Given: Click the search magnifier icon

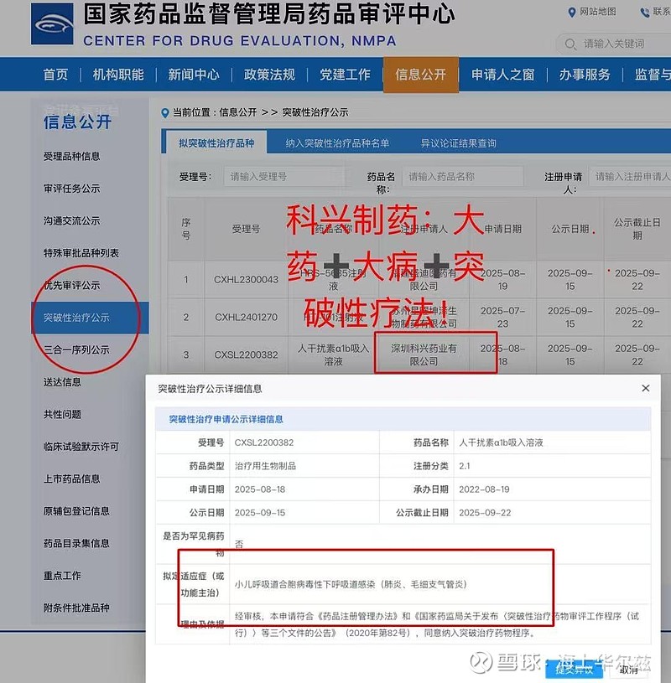Looking at the screenshot, I should click(570, 44).
